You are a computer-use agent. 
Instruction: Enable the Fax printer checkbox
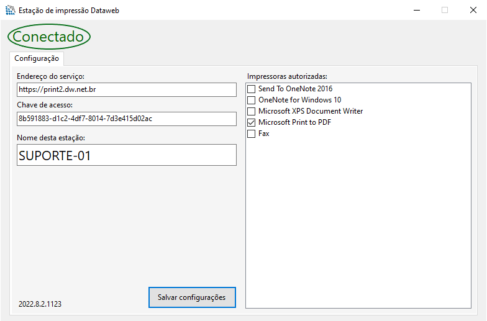click(x=251, y=134)
